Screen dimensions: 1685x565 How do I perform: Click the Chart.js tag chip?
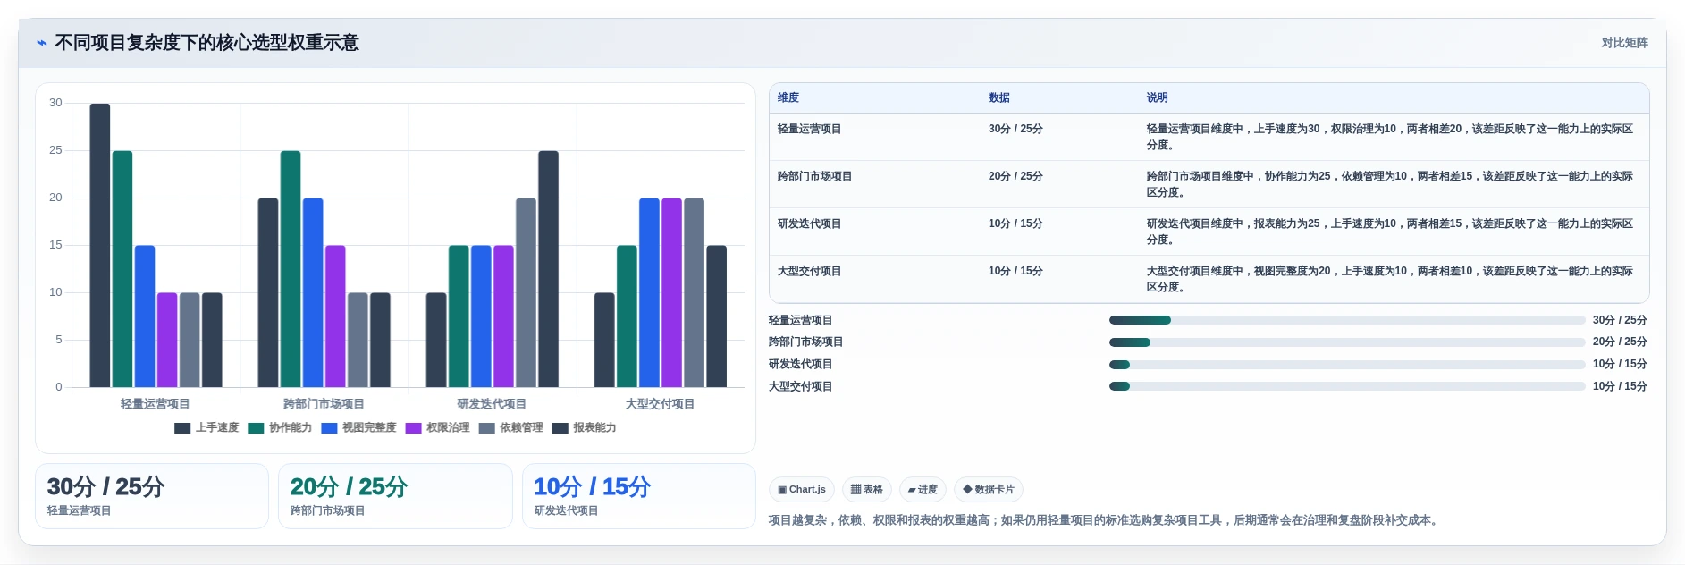point(802,490)
